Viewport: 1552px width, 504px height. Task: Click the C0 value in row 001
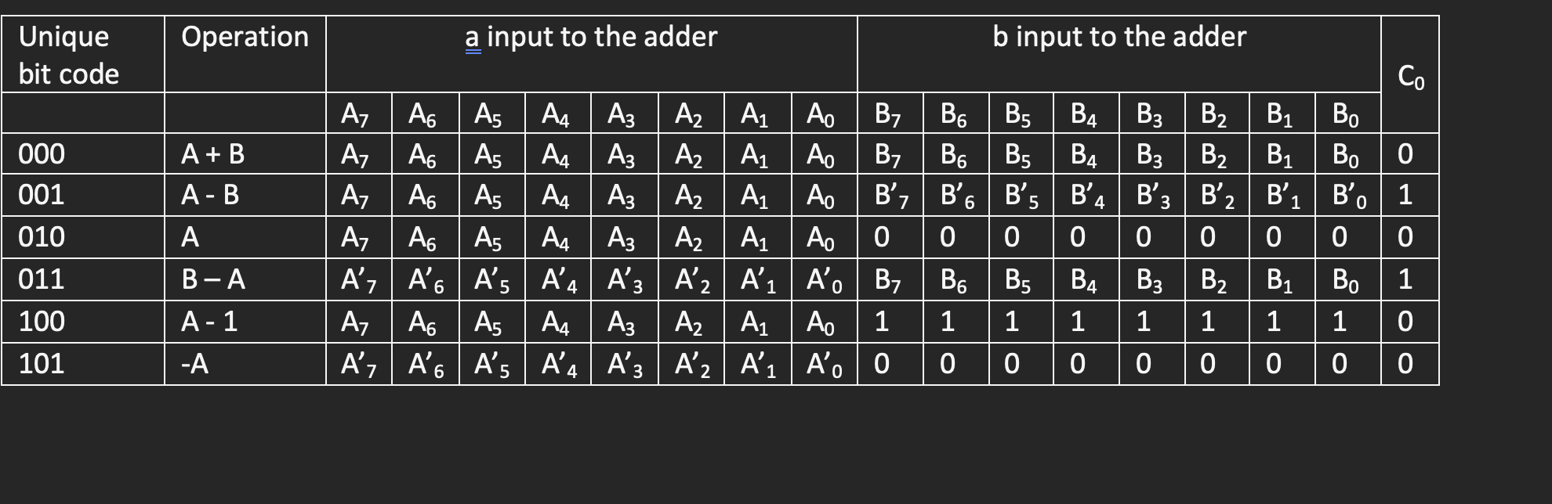coord(1410,195)
